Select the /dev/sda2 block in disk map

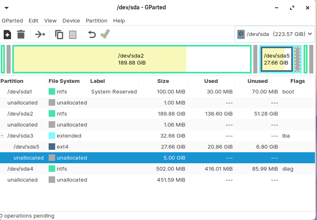pos(132,59)
